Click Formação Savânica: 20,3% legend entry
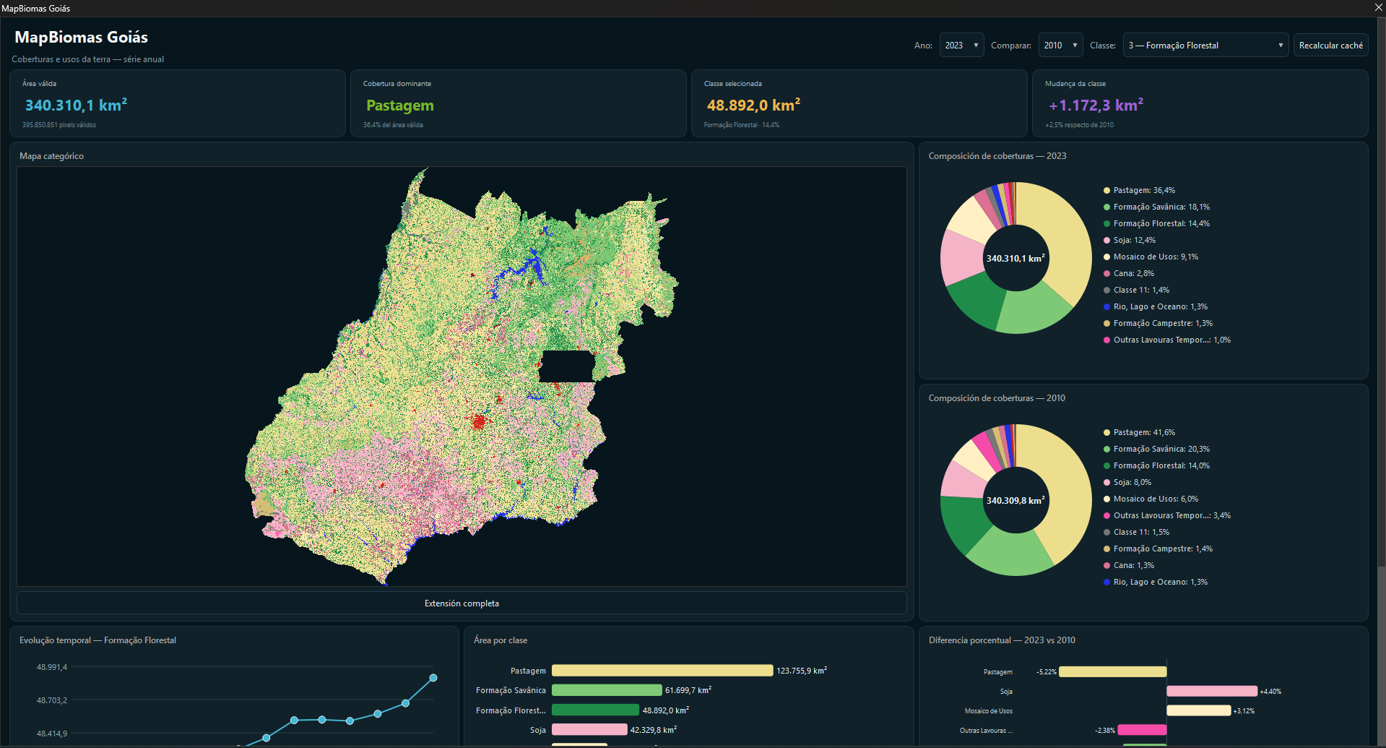 [1156, 449]
